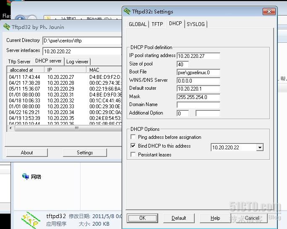
Task: Sort by the MAC column header
Action: 104,70
